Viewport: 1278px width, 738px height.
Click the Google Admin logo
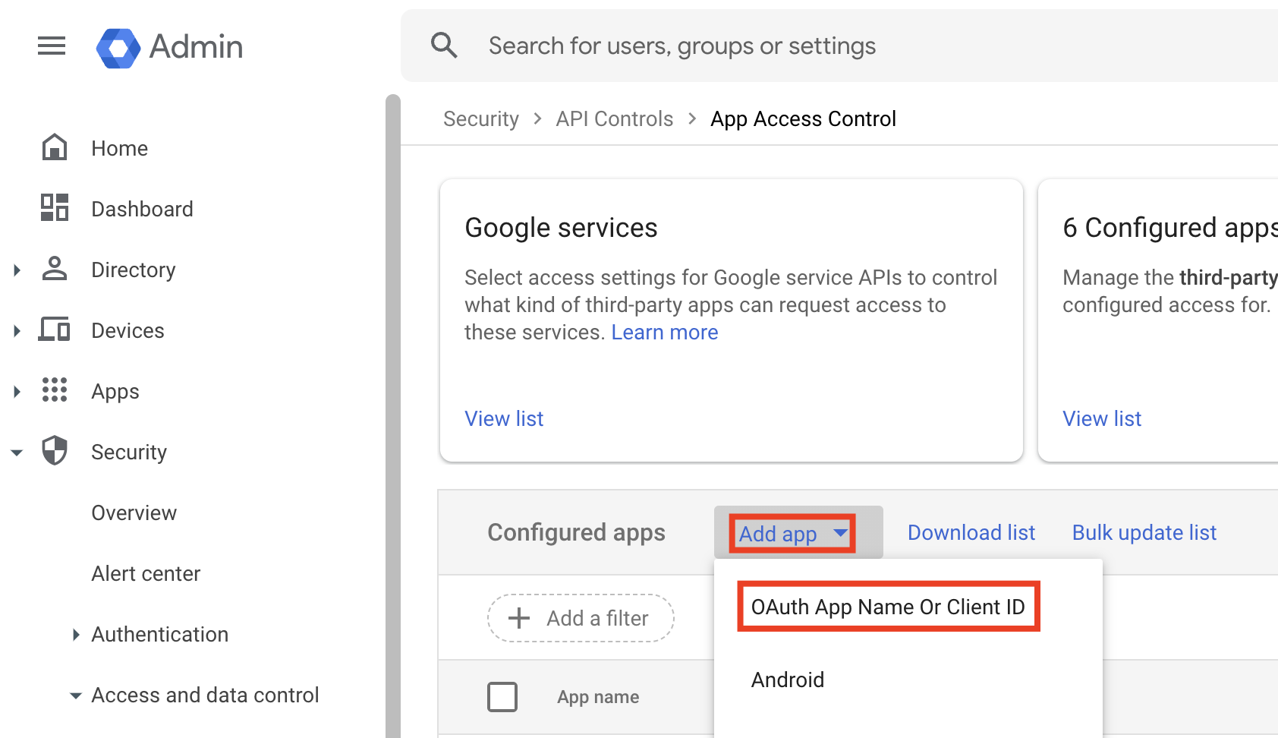pyautogui.click(x=118, y=48)
